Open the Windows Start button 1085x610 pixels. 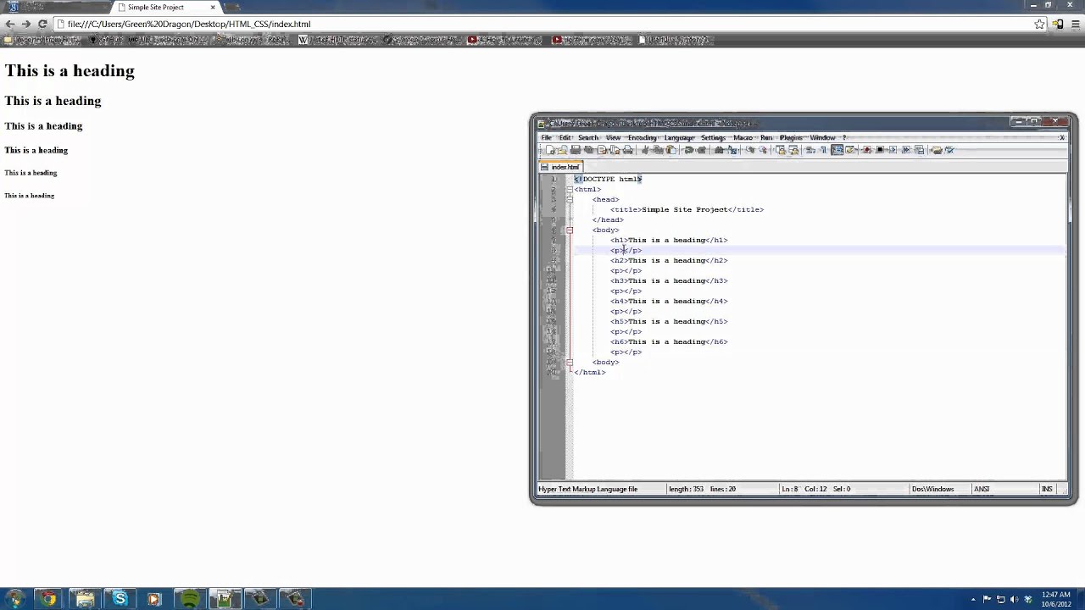click(14, 599)
